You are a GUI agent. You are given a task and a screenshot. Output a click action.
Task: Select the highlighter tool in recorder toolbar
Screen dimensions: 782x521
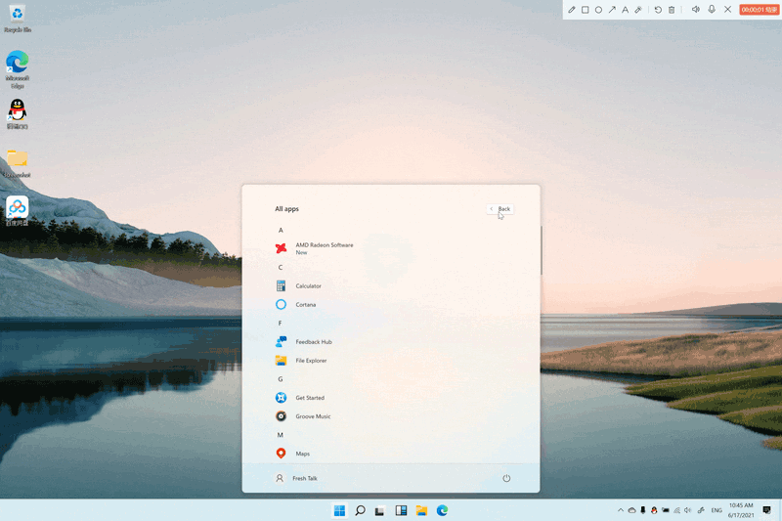click(638, 10)
